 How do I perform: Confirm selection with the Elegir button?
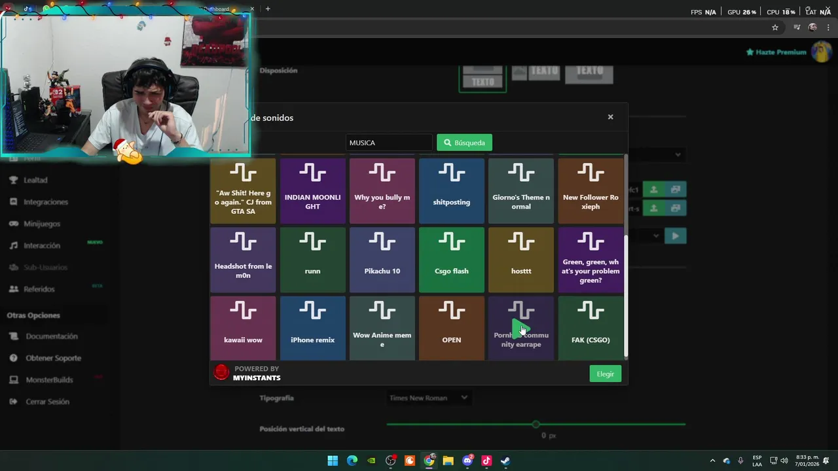pos(605,374)
